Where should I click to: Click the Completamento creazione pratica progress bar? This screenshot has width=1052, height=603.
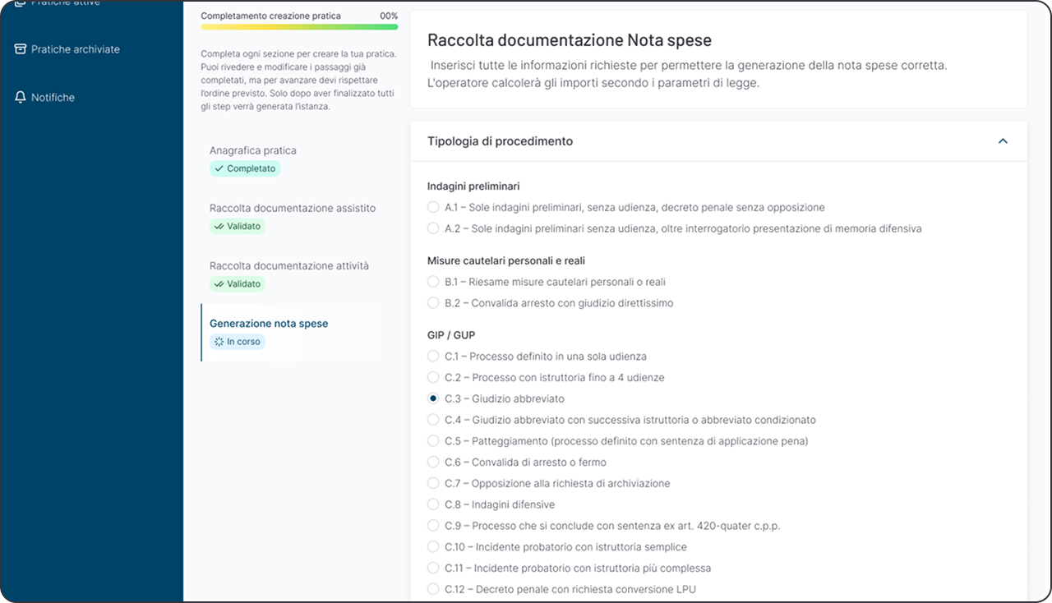[299, 26]
